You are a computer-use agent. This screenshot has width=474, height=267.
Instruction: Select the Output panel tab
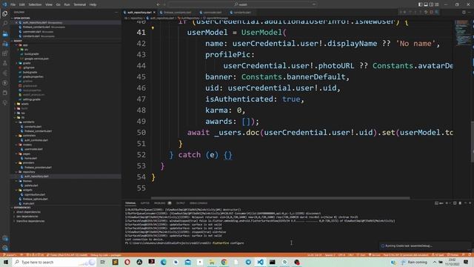tap(180, 203)
